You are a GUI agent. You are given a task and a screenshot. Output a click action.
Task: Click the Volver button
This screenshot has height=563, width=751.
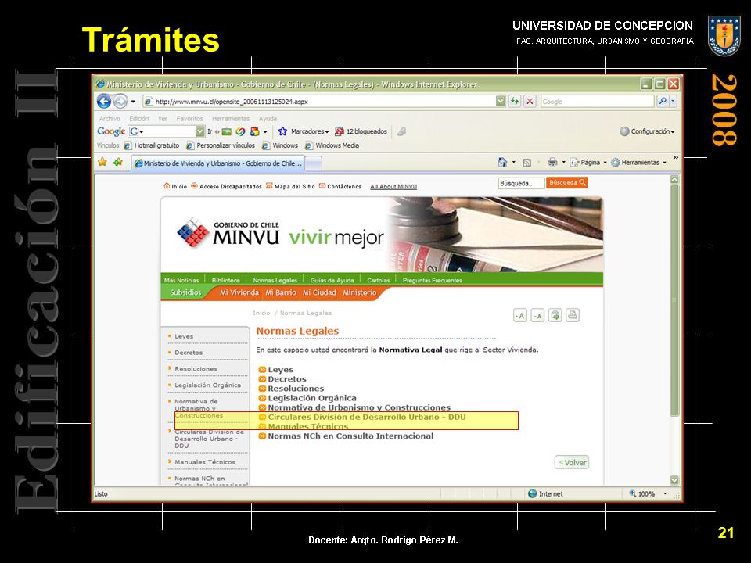572,462
